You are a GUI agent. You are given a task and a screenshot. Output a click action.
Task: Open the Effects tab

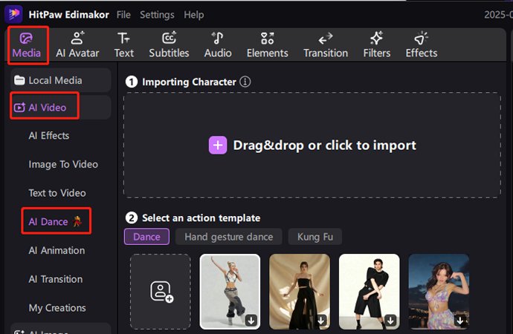pos(422,45)
